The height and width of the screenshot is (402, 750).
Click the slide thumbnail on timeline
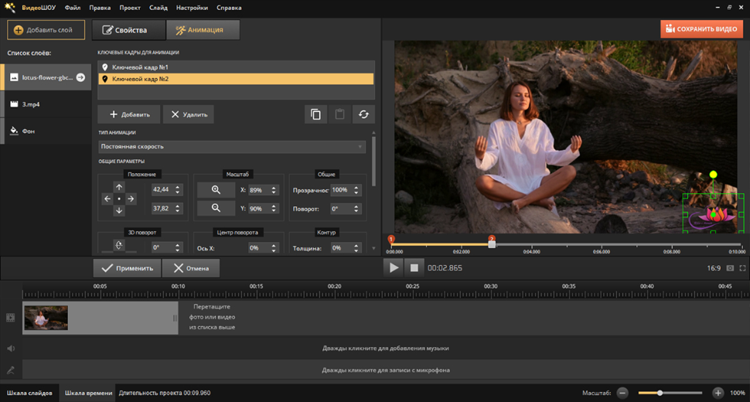click(x=46, y=318)
